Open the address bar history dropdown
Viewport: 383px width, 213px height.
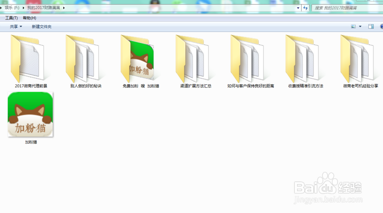[298, 8]
